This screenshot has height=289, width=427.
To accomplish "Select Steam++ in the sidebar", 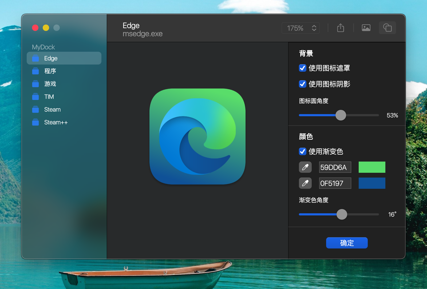I will pyautogui.click(x=64, y=122).
